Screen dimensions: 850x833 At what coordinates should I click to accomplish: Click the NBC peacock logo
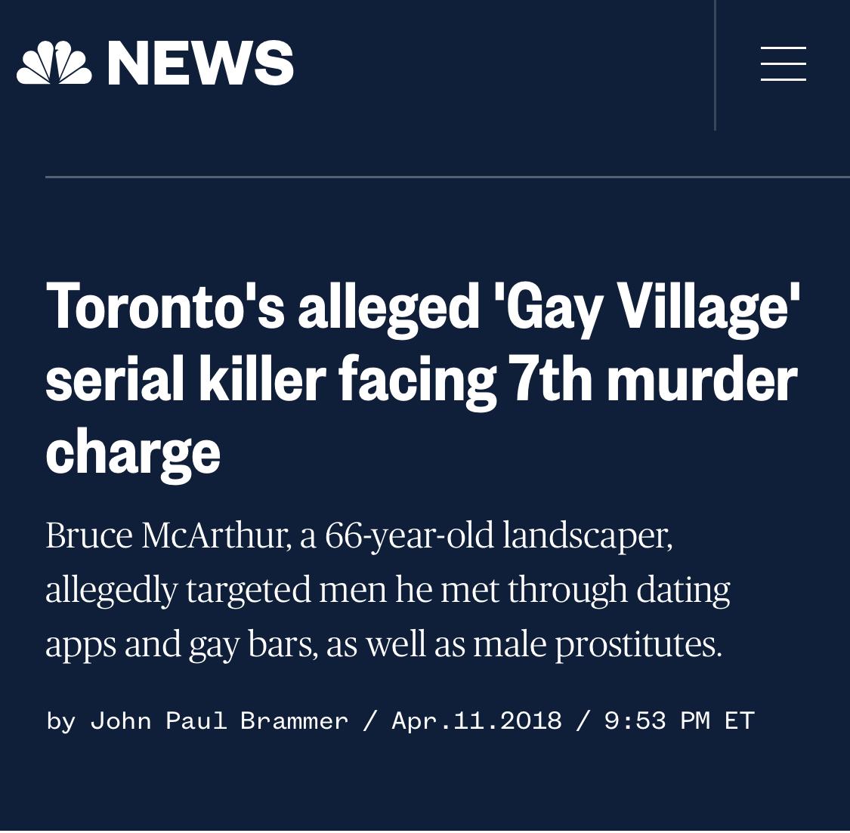(54, 63)
